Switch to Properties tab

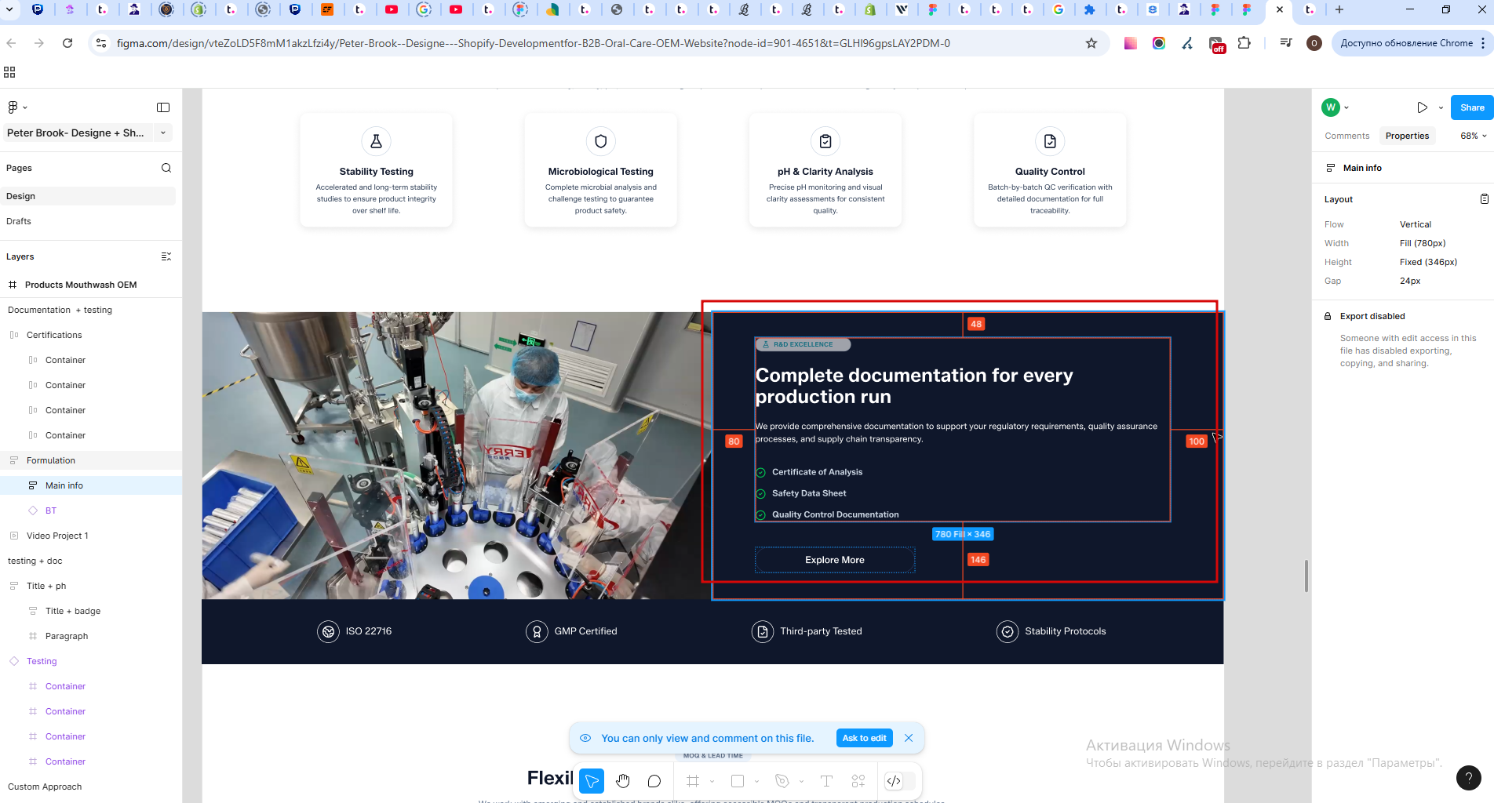(1407, 136)
